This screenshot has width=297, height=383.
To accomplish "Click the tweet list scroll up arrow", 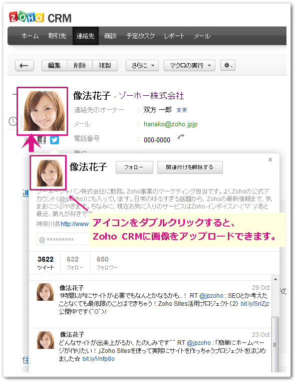I will (275, 279).
